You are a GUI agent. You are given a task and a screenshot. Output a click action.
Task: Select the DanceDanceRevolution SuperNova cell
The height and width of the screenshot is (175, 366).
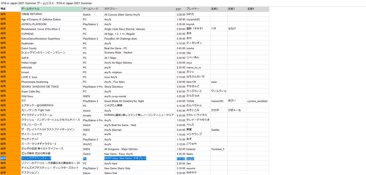point(51,39)
